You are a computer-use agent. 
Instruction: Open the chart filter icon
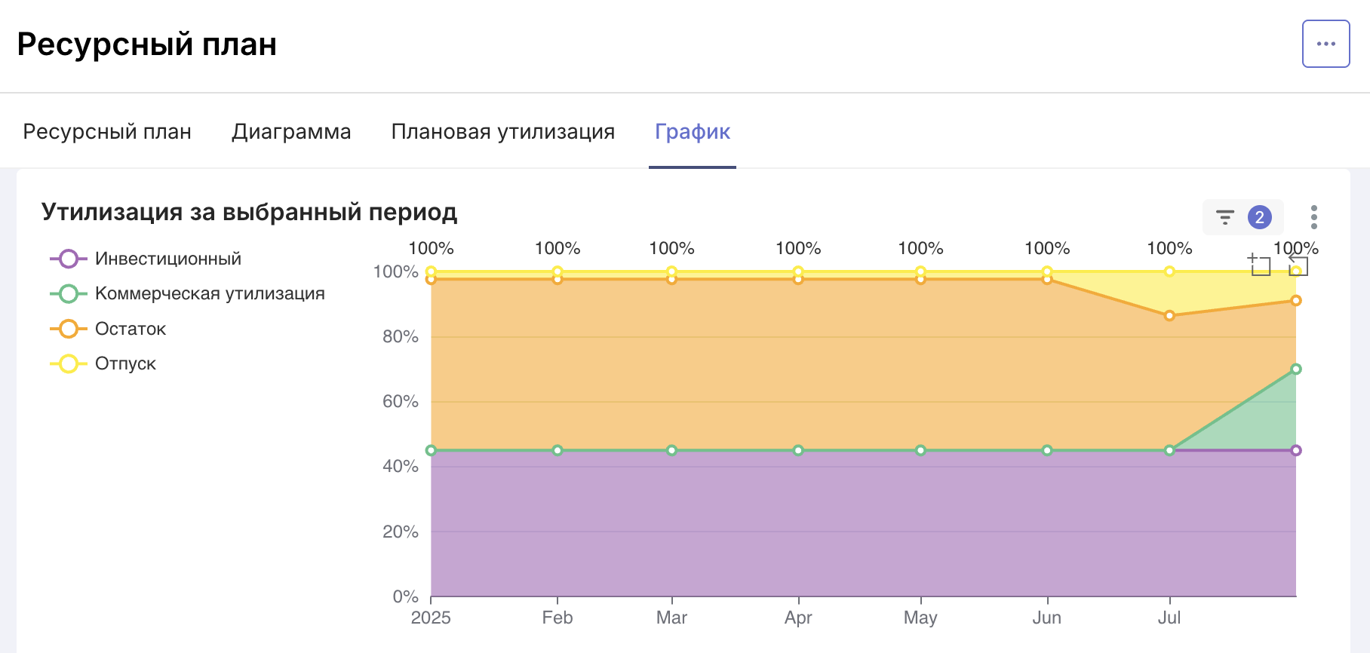click(1225, 218)
